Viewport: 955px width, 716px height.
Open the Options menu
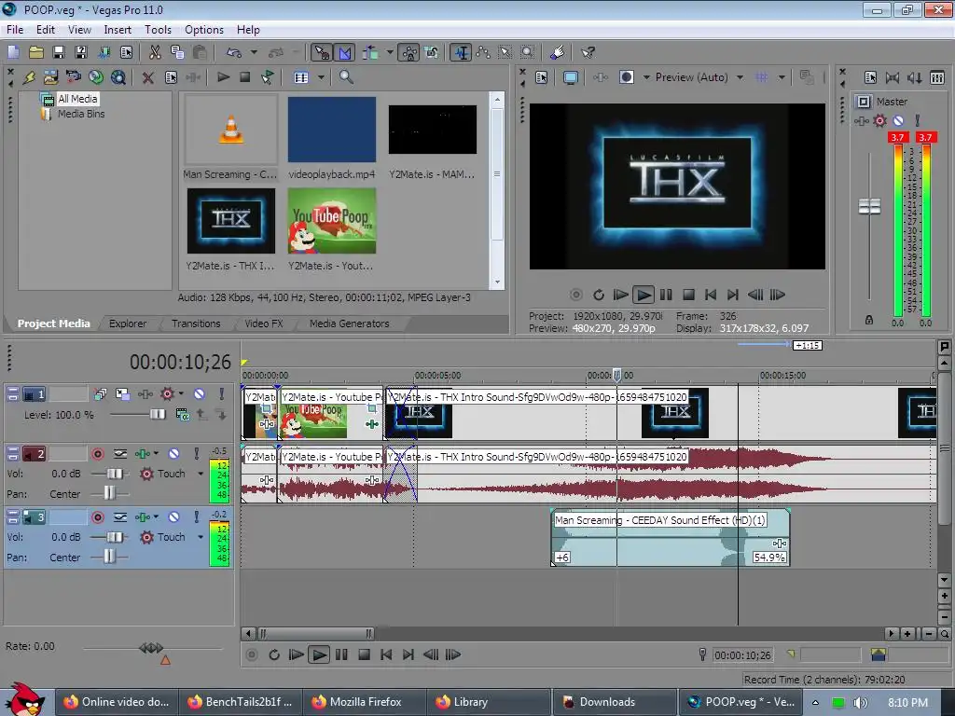204,29
